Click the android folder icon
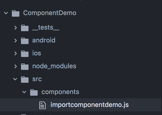This screenshot has height=115, width=162. point(25,41)
